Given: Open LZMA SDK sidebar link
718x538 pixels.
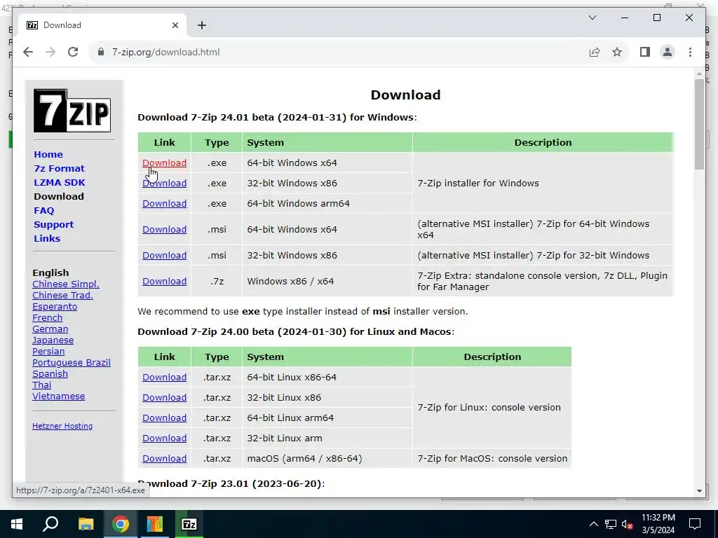Looking at the screenshot, I should click(x=60, y=183).
